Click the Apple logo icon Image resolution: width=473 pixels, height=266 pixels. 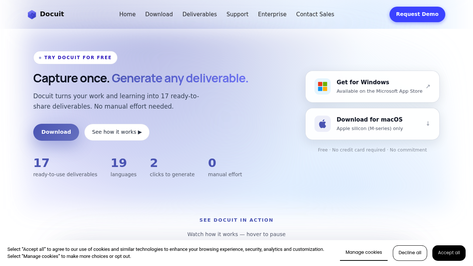click(323, 124)
